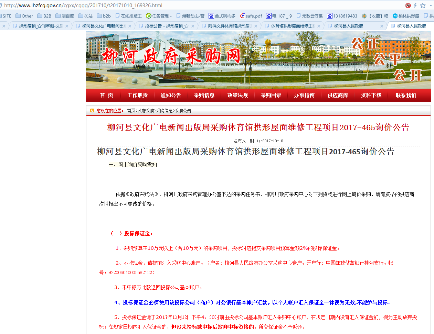The image size is (434, 334).
Task: Click the 3、未中标方此款退回 line
Action: click(159, 288)
